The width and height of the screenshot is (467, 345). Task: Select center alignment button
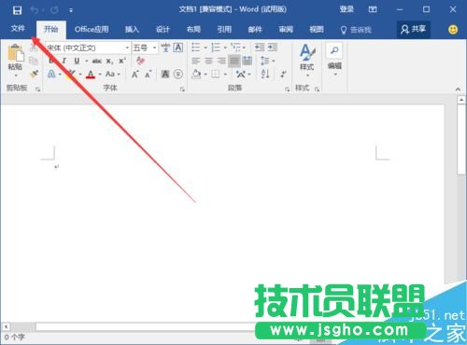tap(208, 61)
